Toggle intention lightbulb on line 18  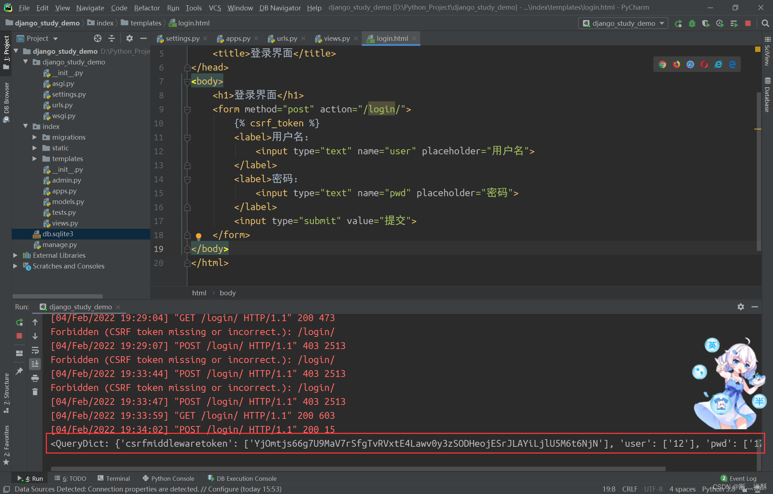[199, 236]
